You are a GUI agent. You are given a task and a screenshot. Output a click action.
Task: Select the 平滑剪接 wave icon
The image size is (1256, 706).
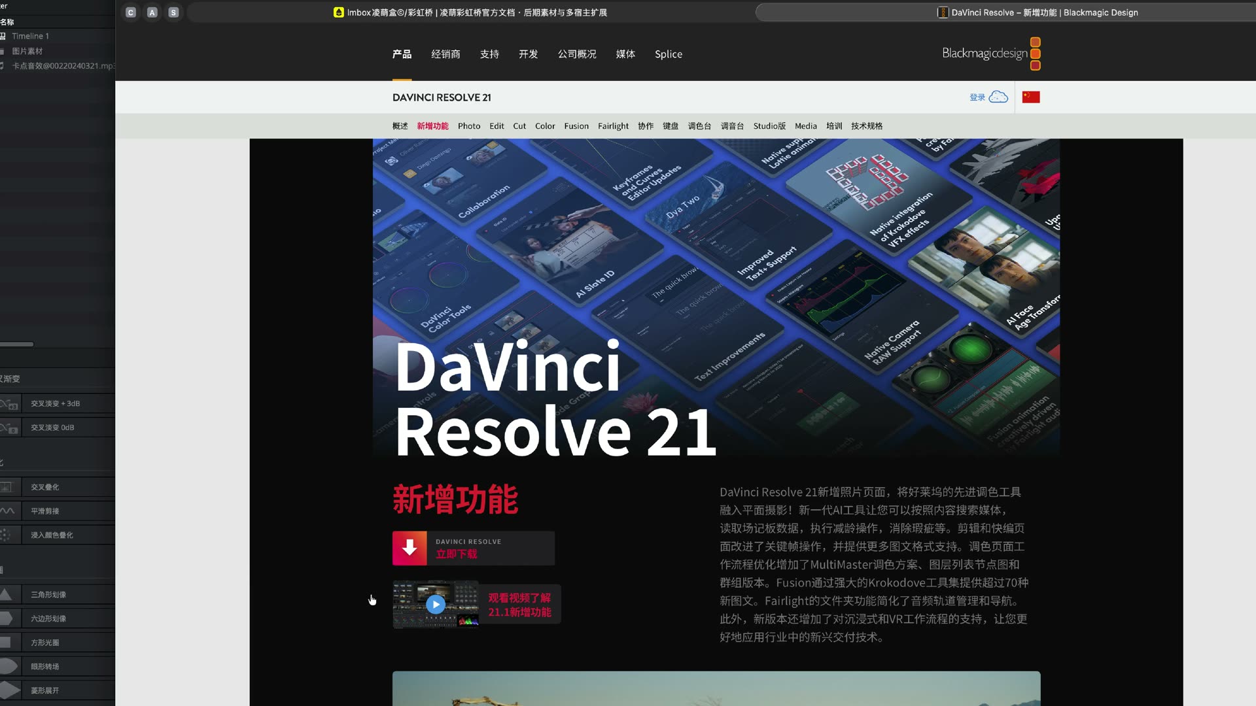[8, 511]
